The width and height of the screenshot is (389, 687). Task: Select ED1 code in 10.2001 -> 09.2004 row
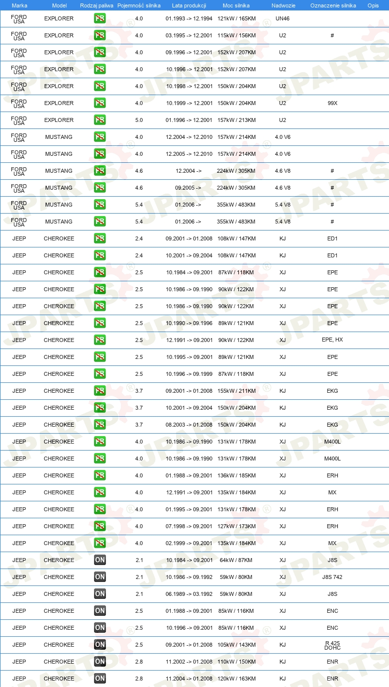click(332, 255)
